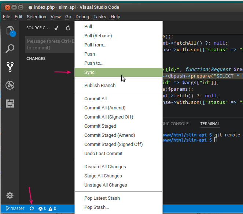The width and height of the screenshot is (243, 214).
Task: Open the Extensions view icon
Action: (x=10, y=104)
